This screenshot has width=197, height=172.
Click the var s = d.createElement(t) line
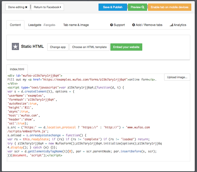tap(41, 91)
